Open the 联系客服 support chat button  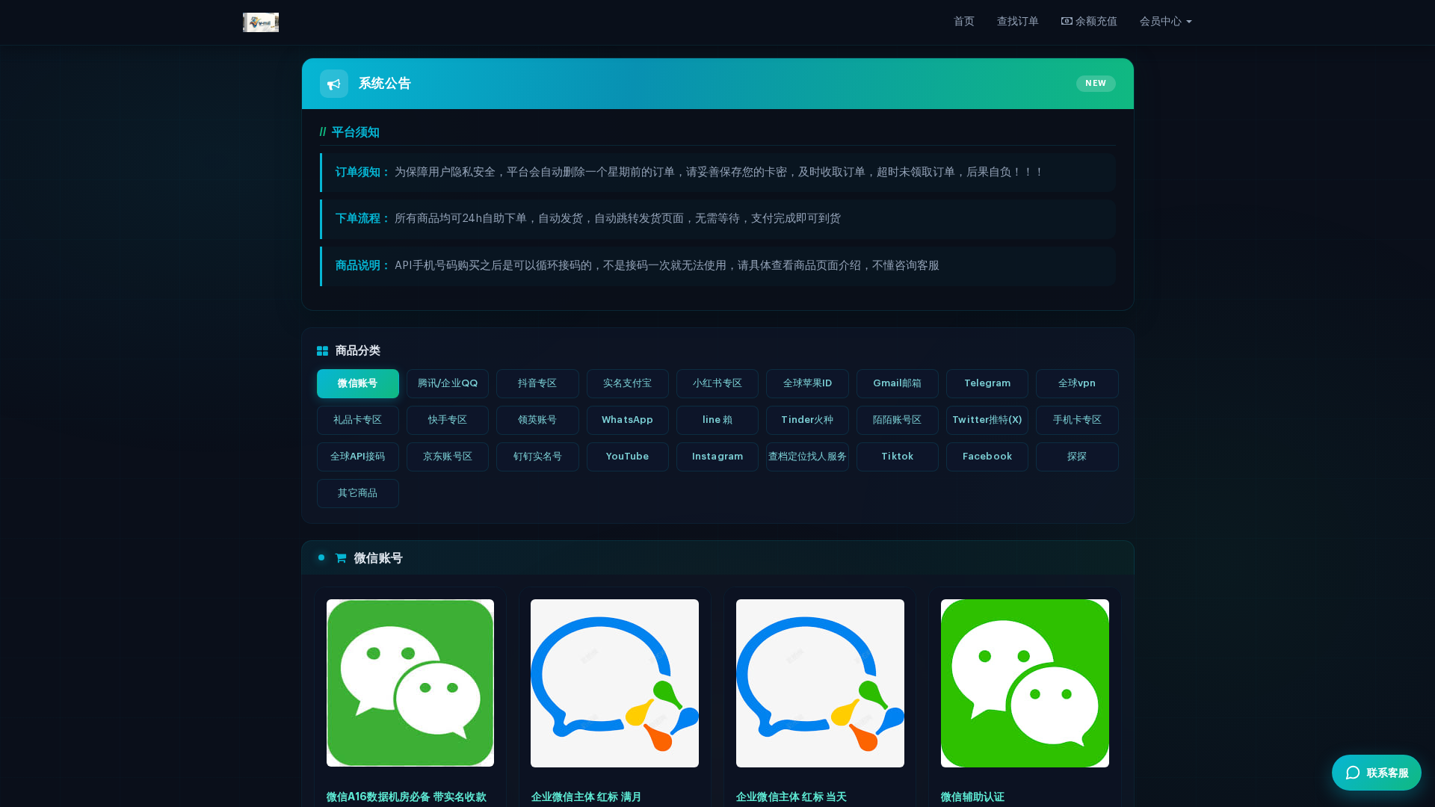coord(1377,773)
